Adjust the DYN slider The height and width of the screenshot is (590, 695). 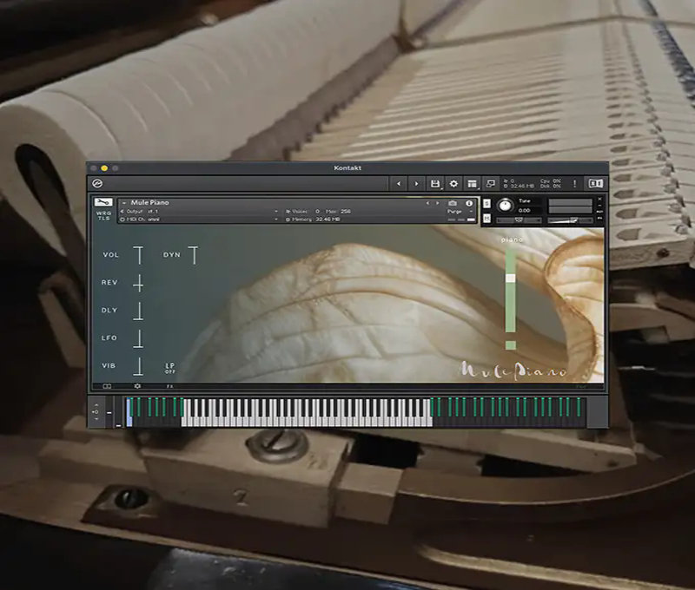[x=194, y=255]
